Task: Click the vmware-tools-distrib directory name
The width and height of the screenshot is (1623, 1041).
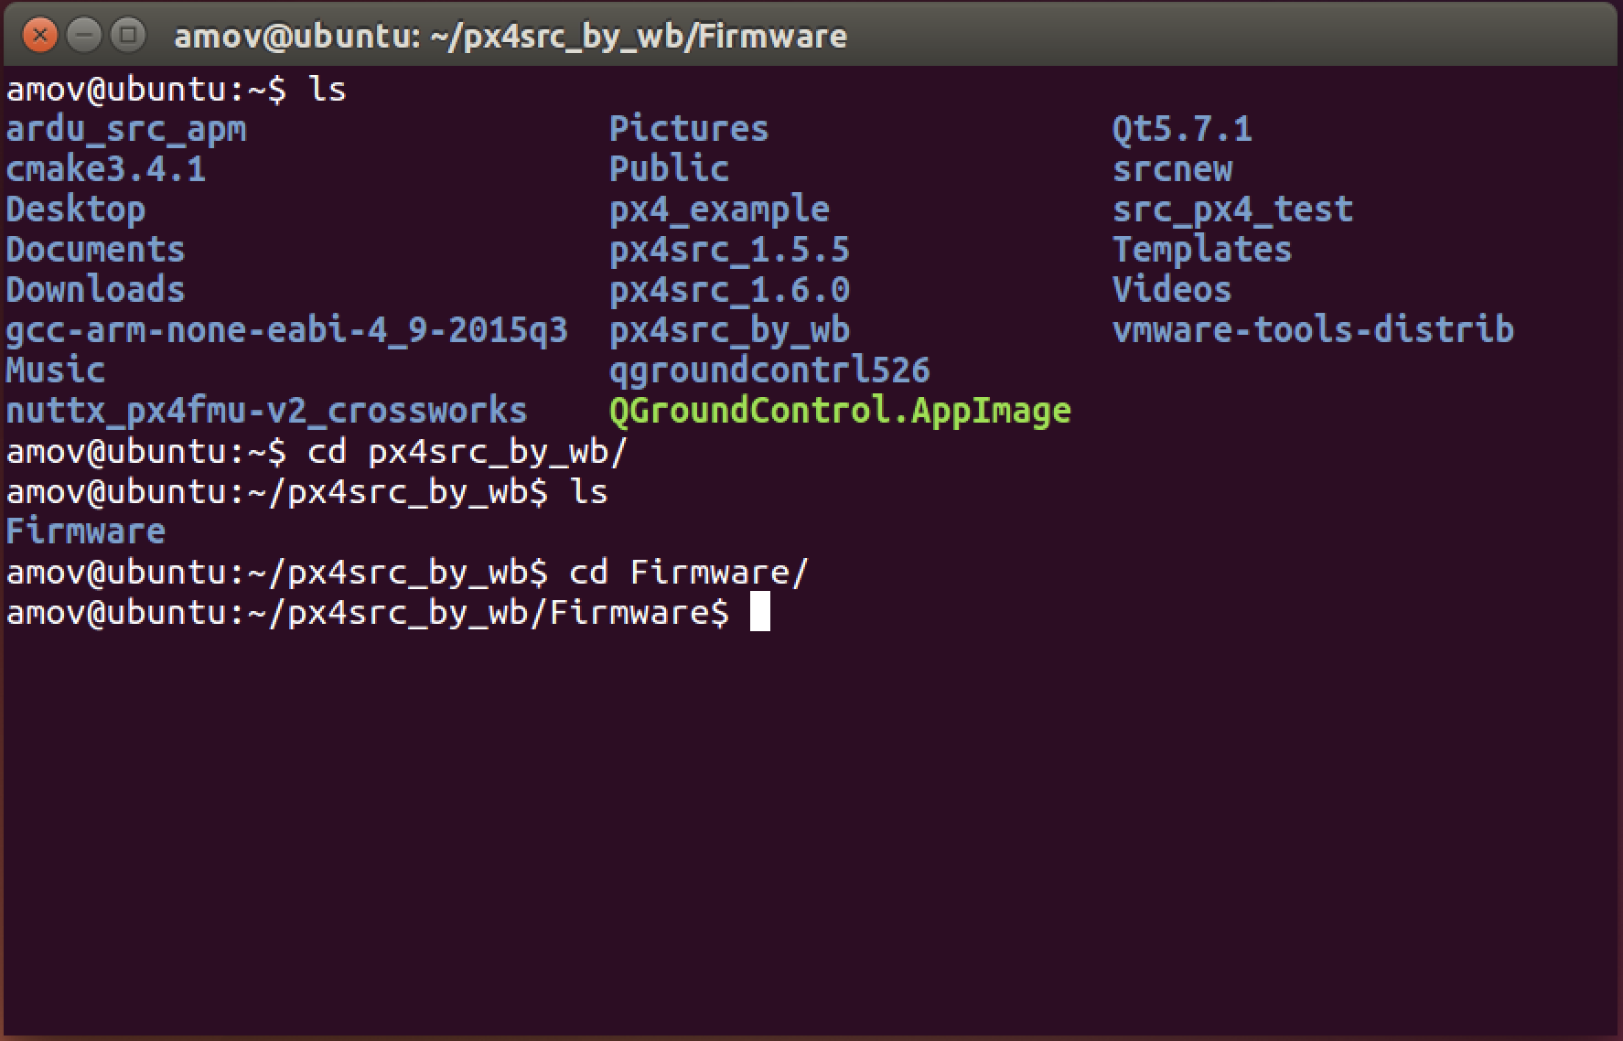Action: [x=1313, y=329]
